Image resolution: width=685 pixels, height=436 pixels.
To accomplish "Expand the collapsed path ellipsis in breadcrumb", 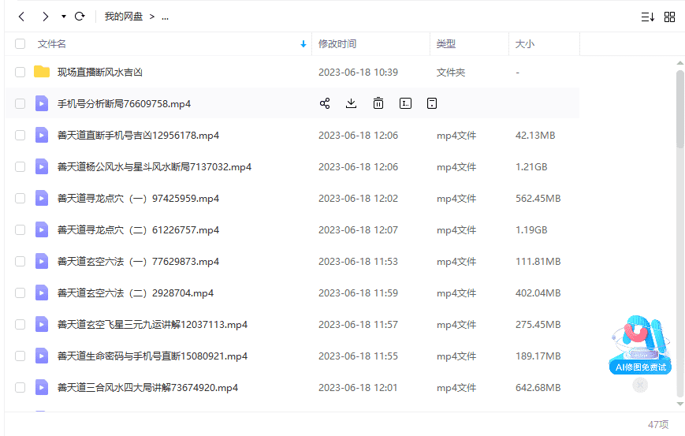I will tap(165, 17).
